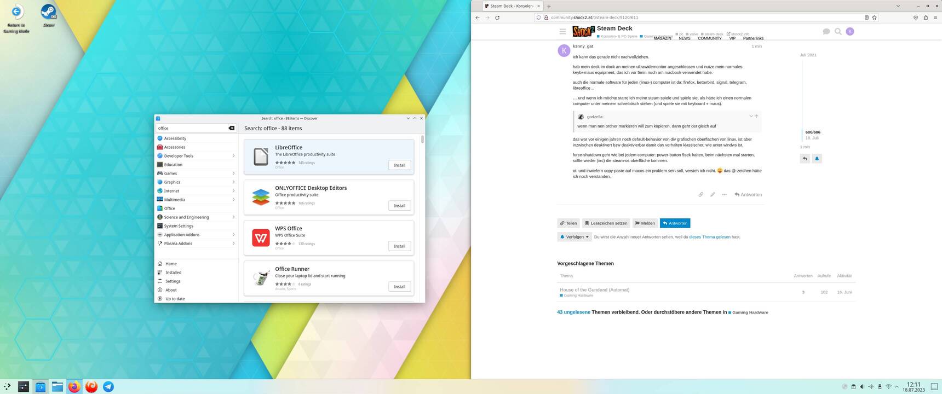This screenshot has width=942, height=394.
Task: Copy the post link via chain icon
Action: tap(700, 194)
